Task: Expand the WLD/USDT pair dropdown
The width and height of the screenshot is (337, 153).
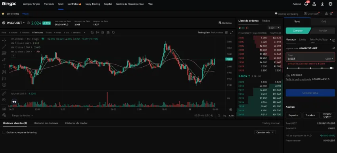Action: tap(24, 23)
